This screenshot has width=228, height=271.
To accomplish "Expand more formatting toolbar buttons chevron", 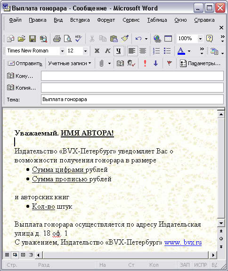I will click(202, 51).
